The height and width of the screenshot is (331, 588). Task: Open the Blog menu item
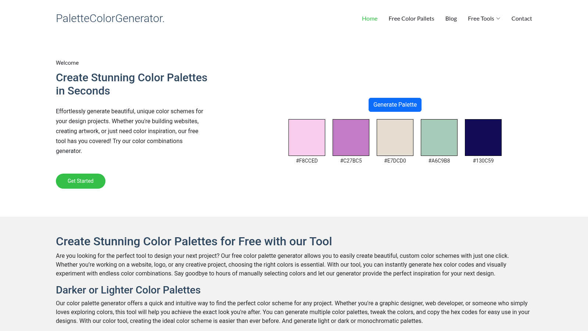pyautogui.click(x=451, y=18)
